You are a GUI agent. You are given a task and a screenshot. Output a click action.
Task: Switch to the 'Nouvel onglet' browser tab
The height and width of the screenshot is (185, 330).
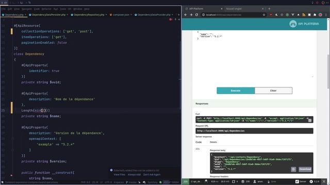point(234,9)
